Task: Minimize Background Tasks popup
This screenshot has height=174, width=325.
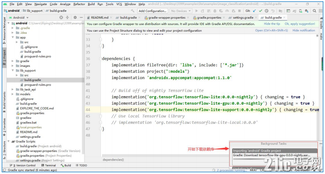Action: [x=321, y=144]
